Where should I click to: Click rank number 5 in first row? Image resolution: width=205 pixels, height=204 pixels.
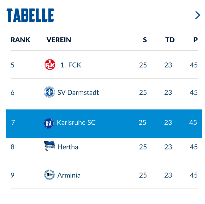pyautogui.click(x=13, y=65)
